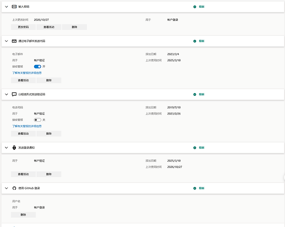The image size is (285, 227).
Task: Click green status check in GitHub row
Action: tap(195, 188)
